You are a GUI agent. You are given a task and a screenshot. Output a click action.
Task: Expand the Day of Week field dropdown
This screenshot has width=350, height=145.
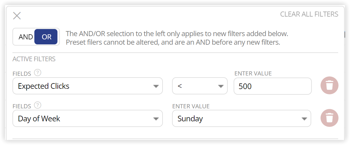point(88,118)
